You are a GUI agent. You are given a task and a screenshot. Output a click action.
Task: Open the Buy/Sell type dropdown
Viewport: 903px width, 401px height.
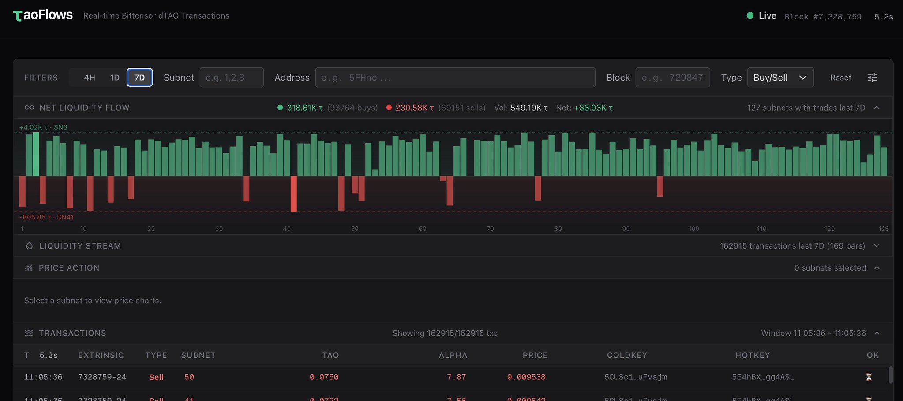[780, 78]
